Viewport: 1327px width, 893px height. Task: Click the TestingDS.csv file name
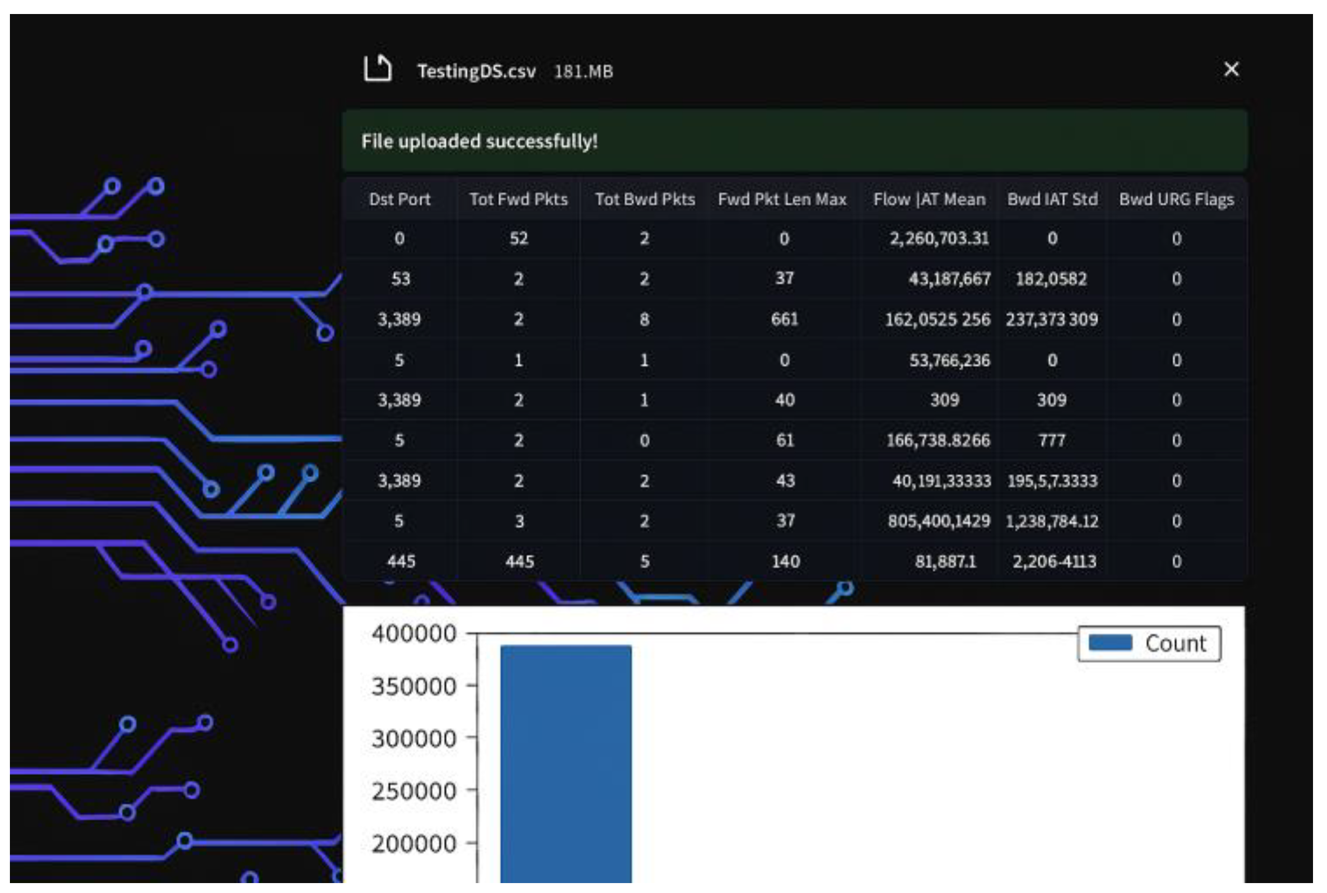pos(476,71)
